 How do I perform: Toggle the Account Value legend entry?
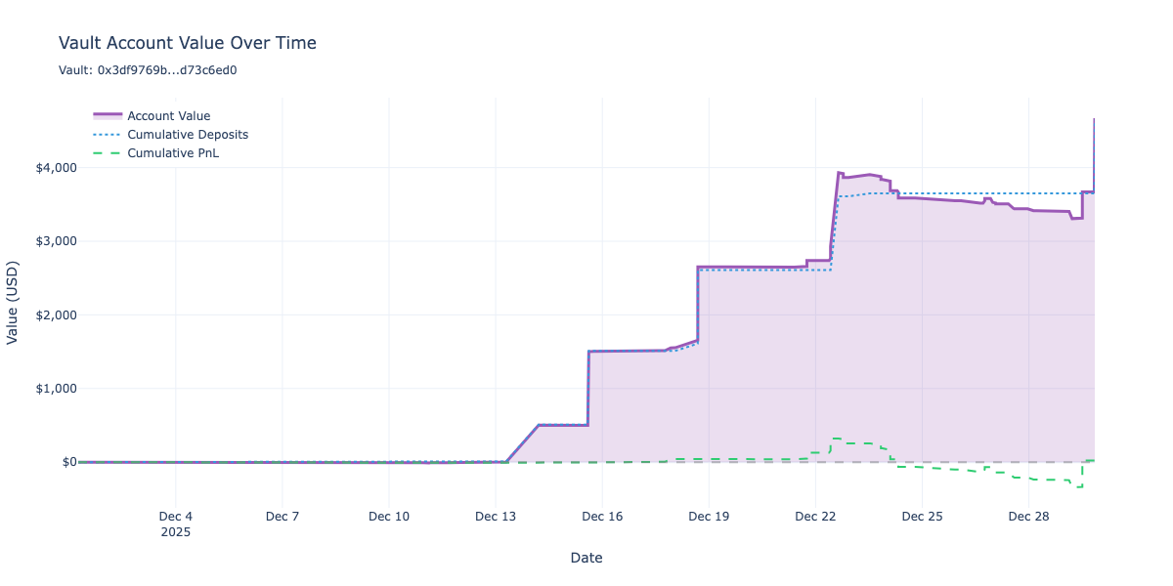pyautogui.click(x=168, y=116)
